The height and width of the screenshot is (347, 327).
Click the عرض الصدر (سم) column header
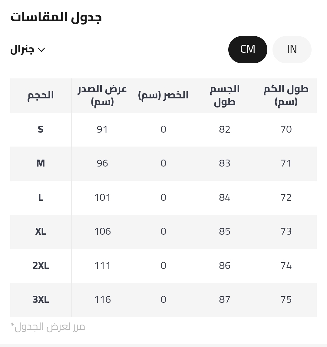(x=102, y=95)
